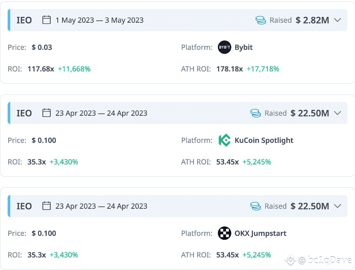Click the Raised $ 2.82M amount

312,20
